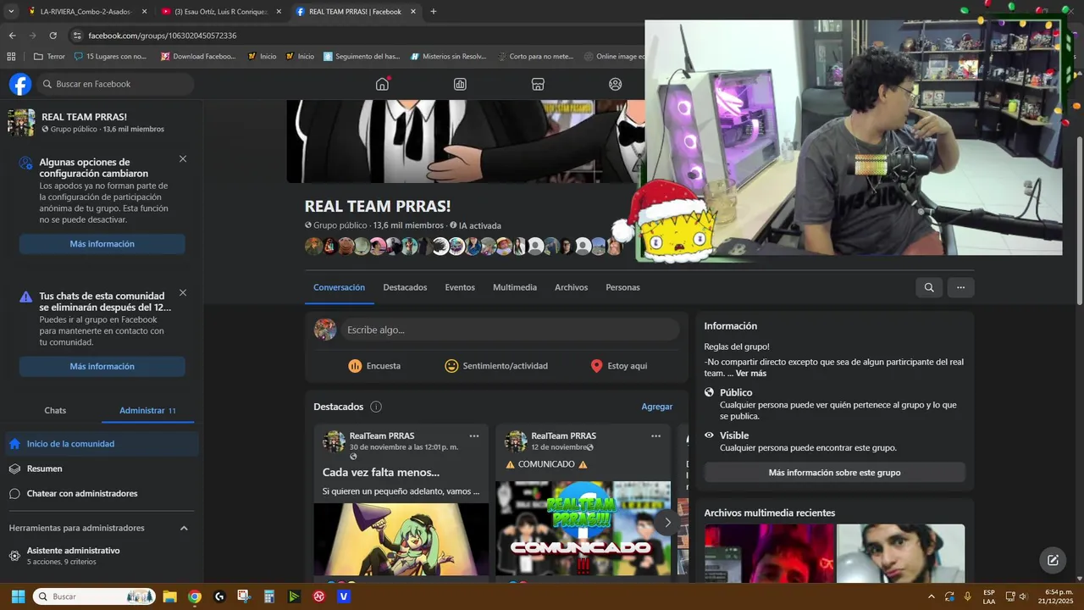Viewport: 1084px width, 610px height.
Task: Open the three-dot group options menu
Action: pos(960,287)
